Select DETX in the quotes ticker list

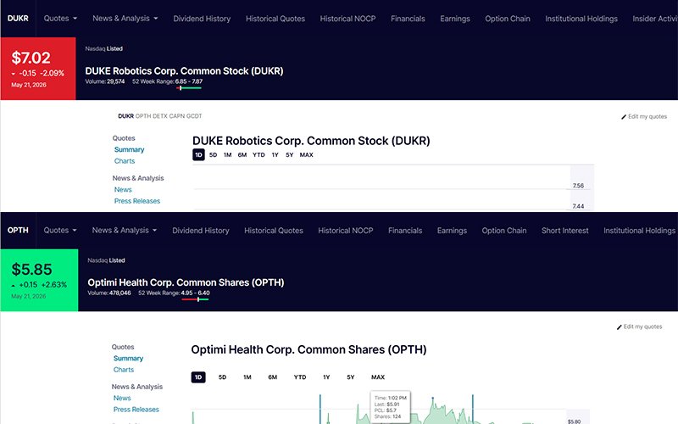(x=160, y=116)
